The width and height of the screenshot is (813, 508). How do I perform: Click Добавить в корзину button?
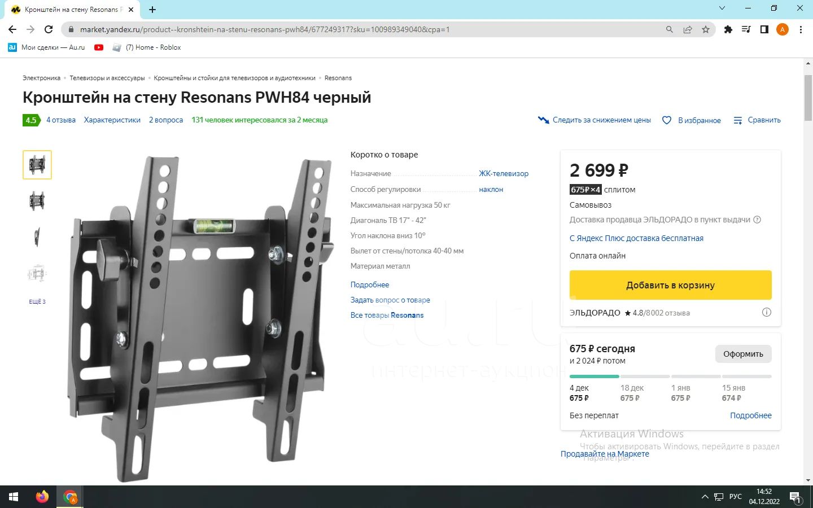[x=671, y=285]
